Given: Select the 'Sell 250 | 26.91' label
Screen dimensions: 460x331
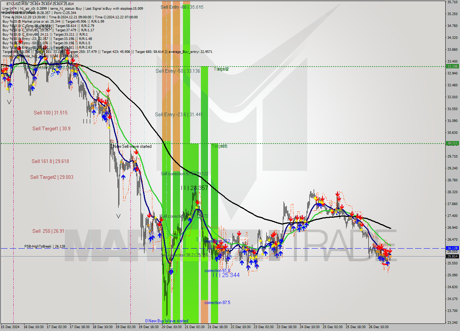Looking at the screenshot, I should [48, 231].
